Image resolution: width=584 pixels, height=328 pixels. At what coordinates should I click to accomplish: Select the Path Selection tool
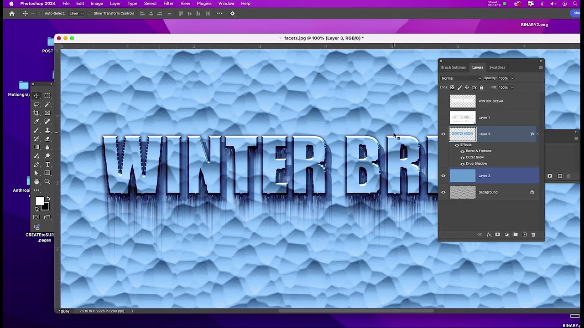36,173
